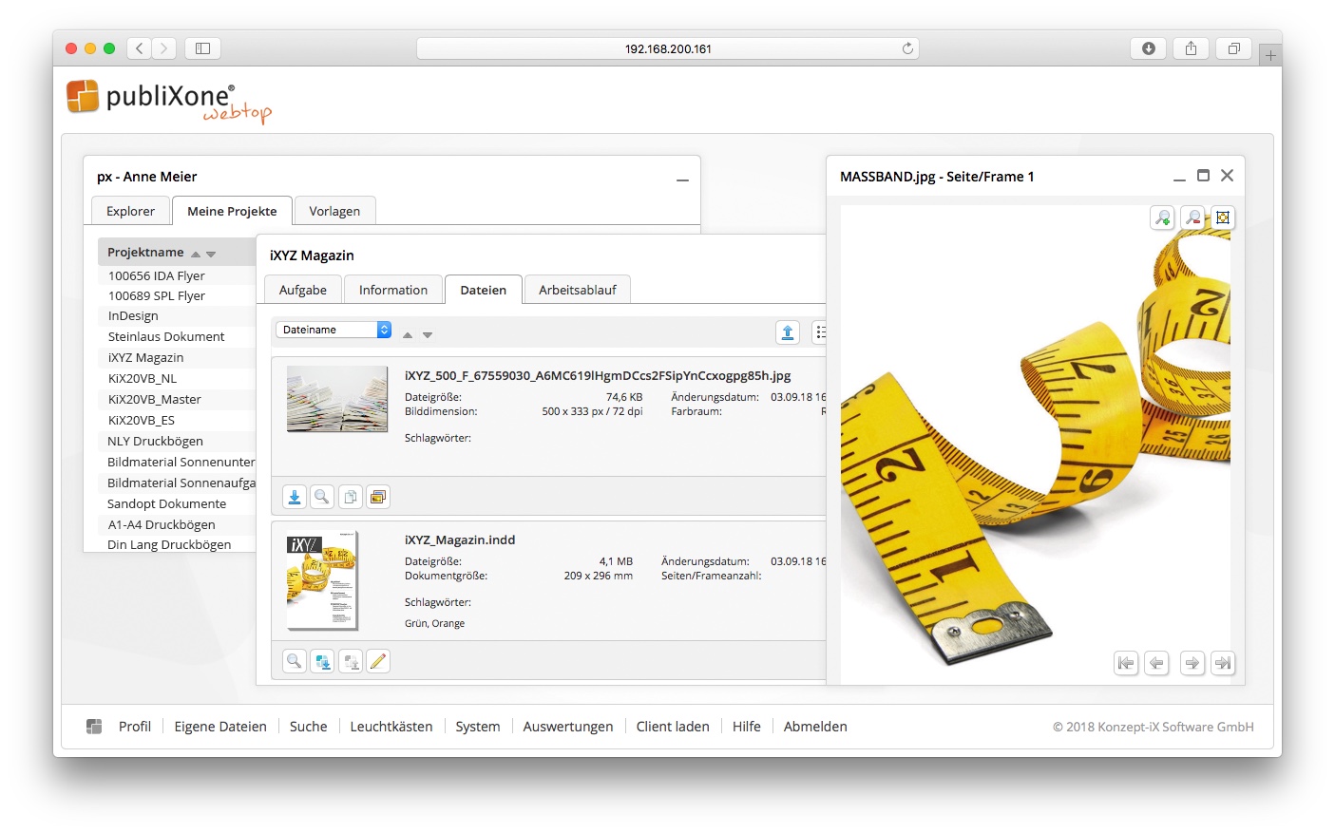Open the Vorlagen tab
The image size is (1335, 833).
tap(334, 211)
